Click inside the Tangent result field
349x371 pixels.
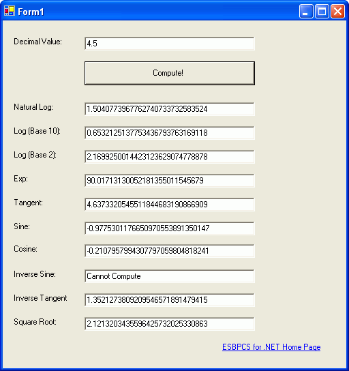click(x=170, y=205)
